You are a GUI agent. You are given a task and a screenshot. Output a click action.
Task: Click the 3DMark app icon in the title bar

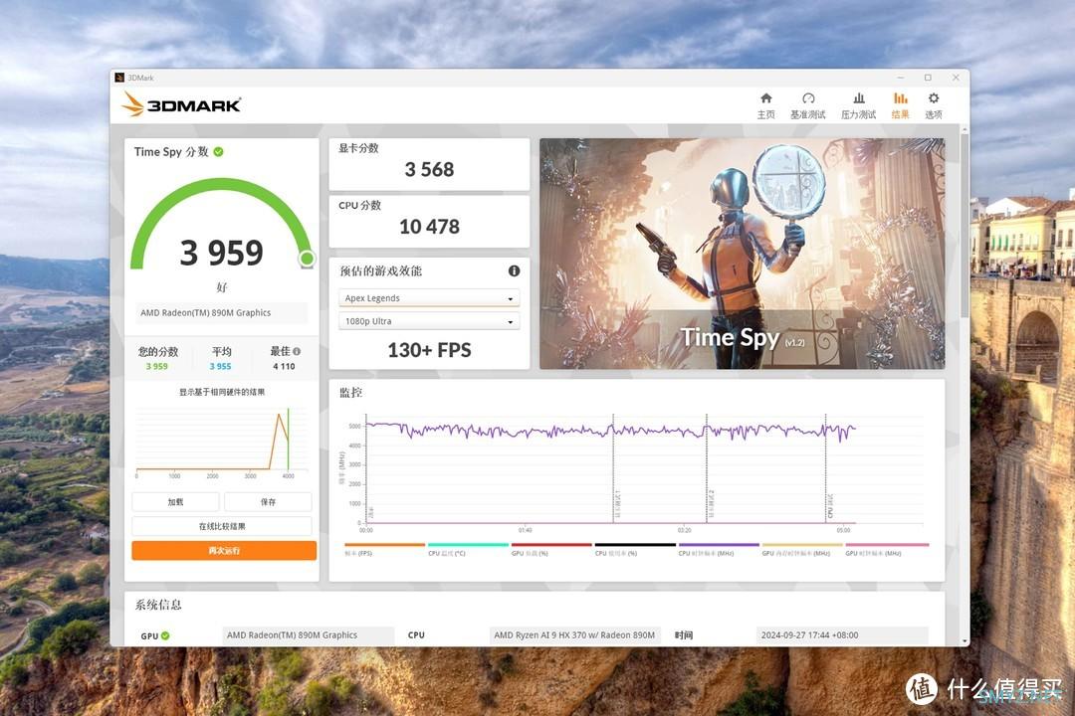[x=120, y=78]
